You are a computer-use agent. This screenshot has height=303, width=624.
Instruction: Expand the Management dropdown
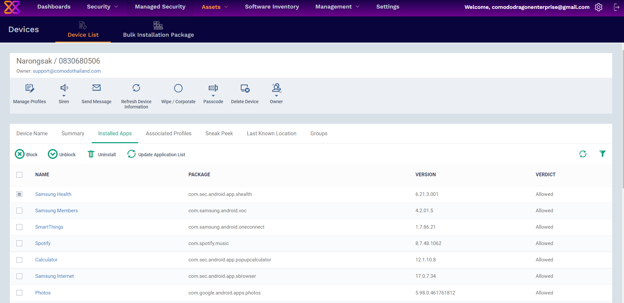click(337, 7)
